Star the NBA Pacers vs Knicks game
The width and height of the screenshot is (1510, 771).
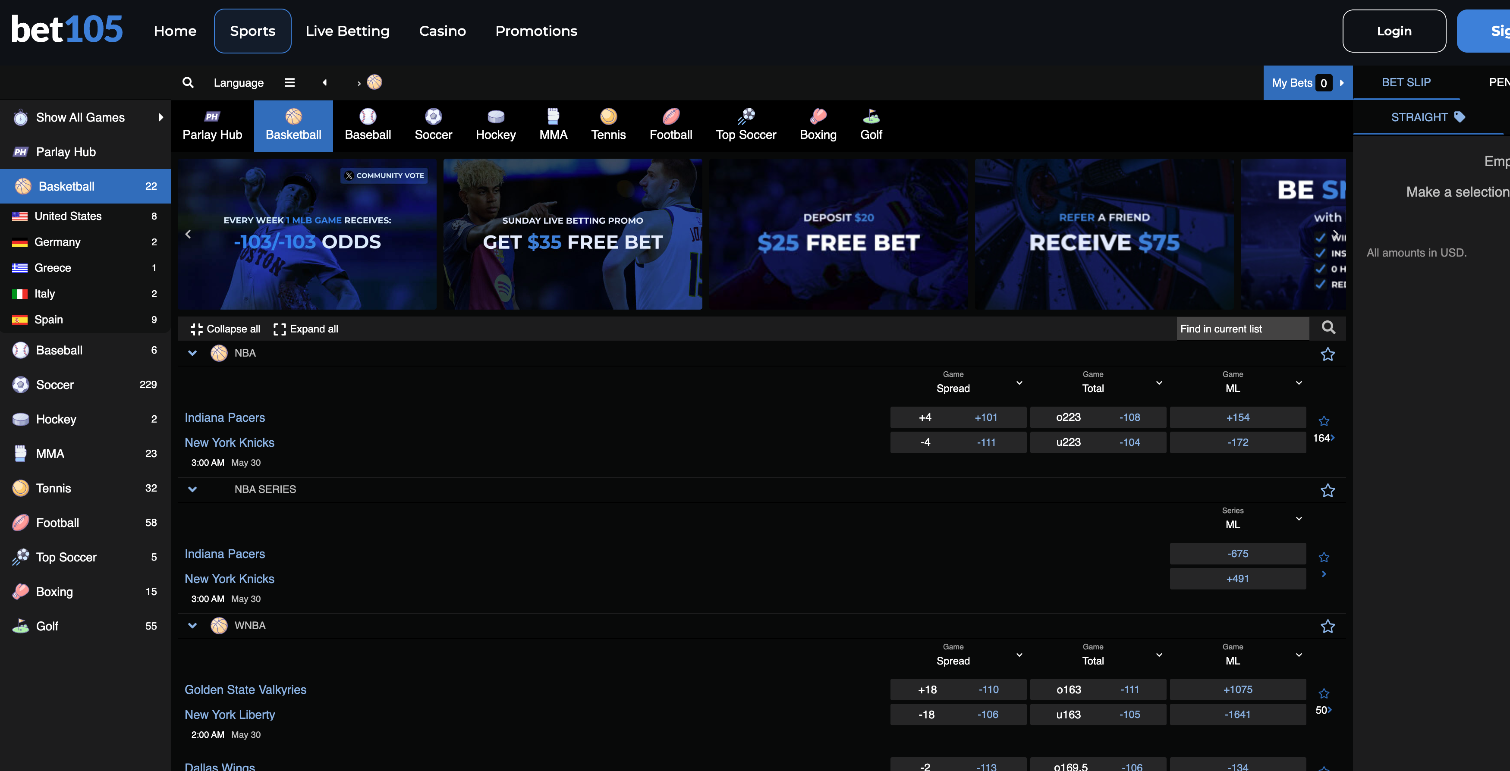(1324, 421)
